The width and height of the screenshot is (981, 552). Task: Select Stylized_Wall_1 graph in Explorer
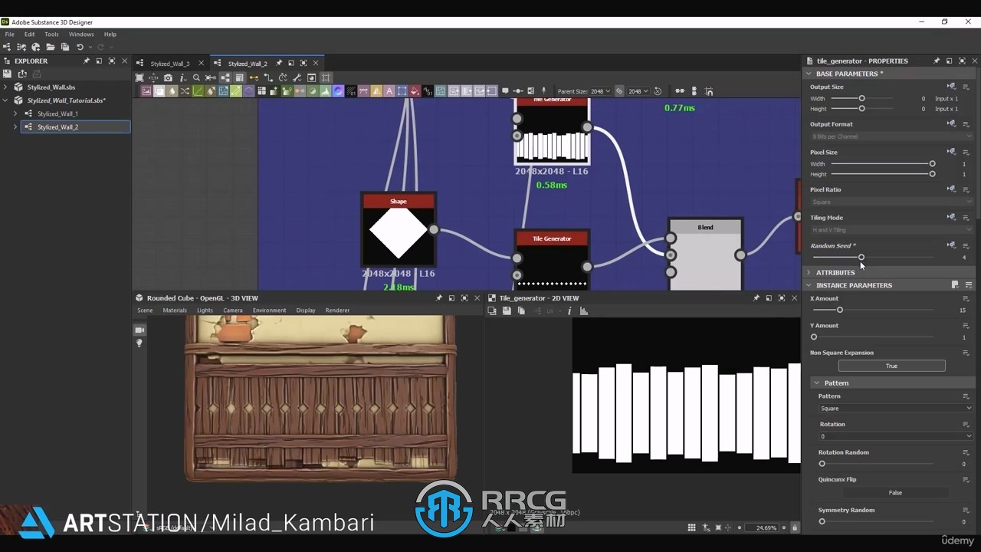click(x=57, y=113)
